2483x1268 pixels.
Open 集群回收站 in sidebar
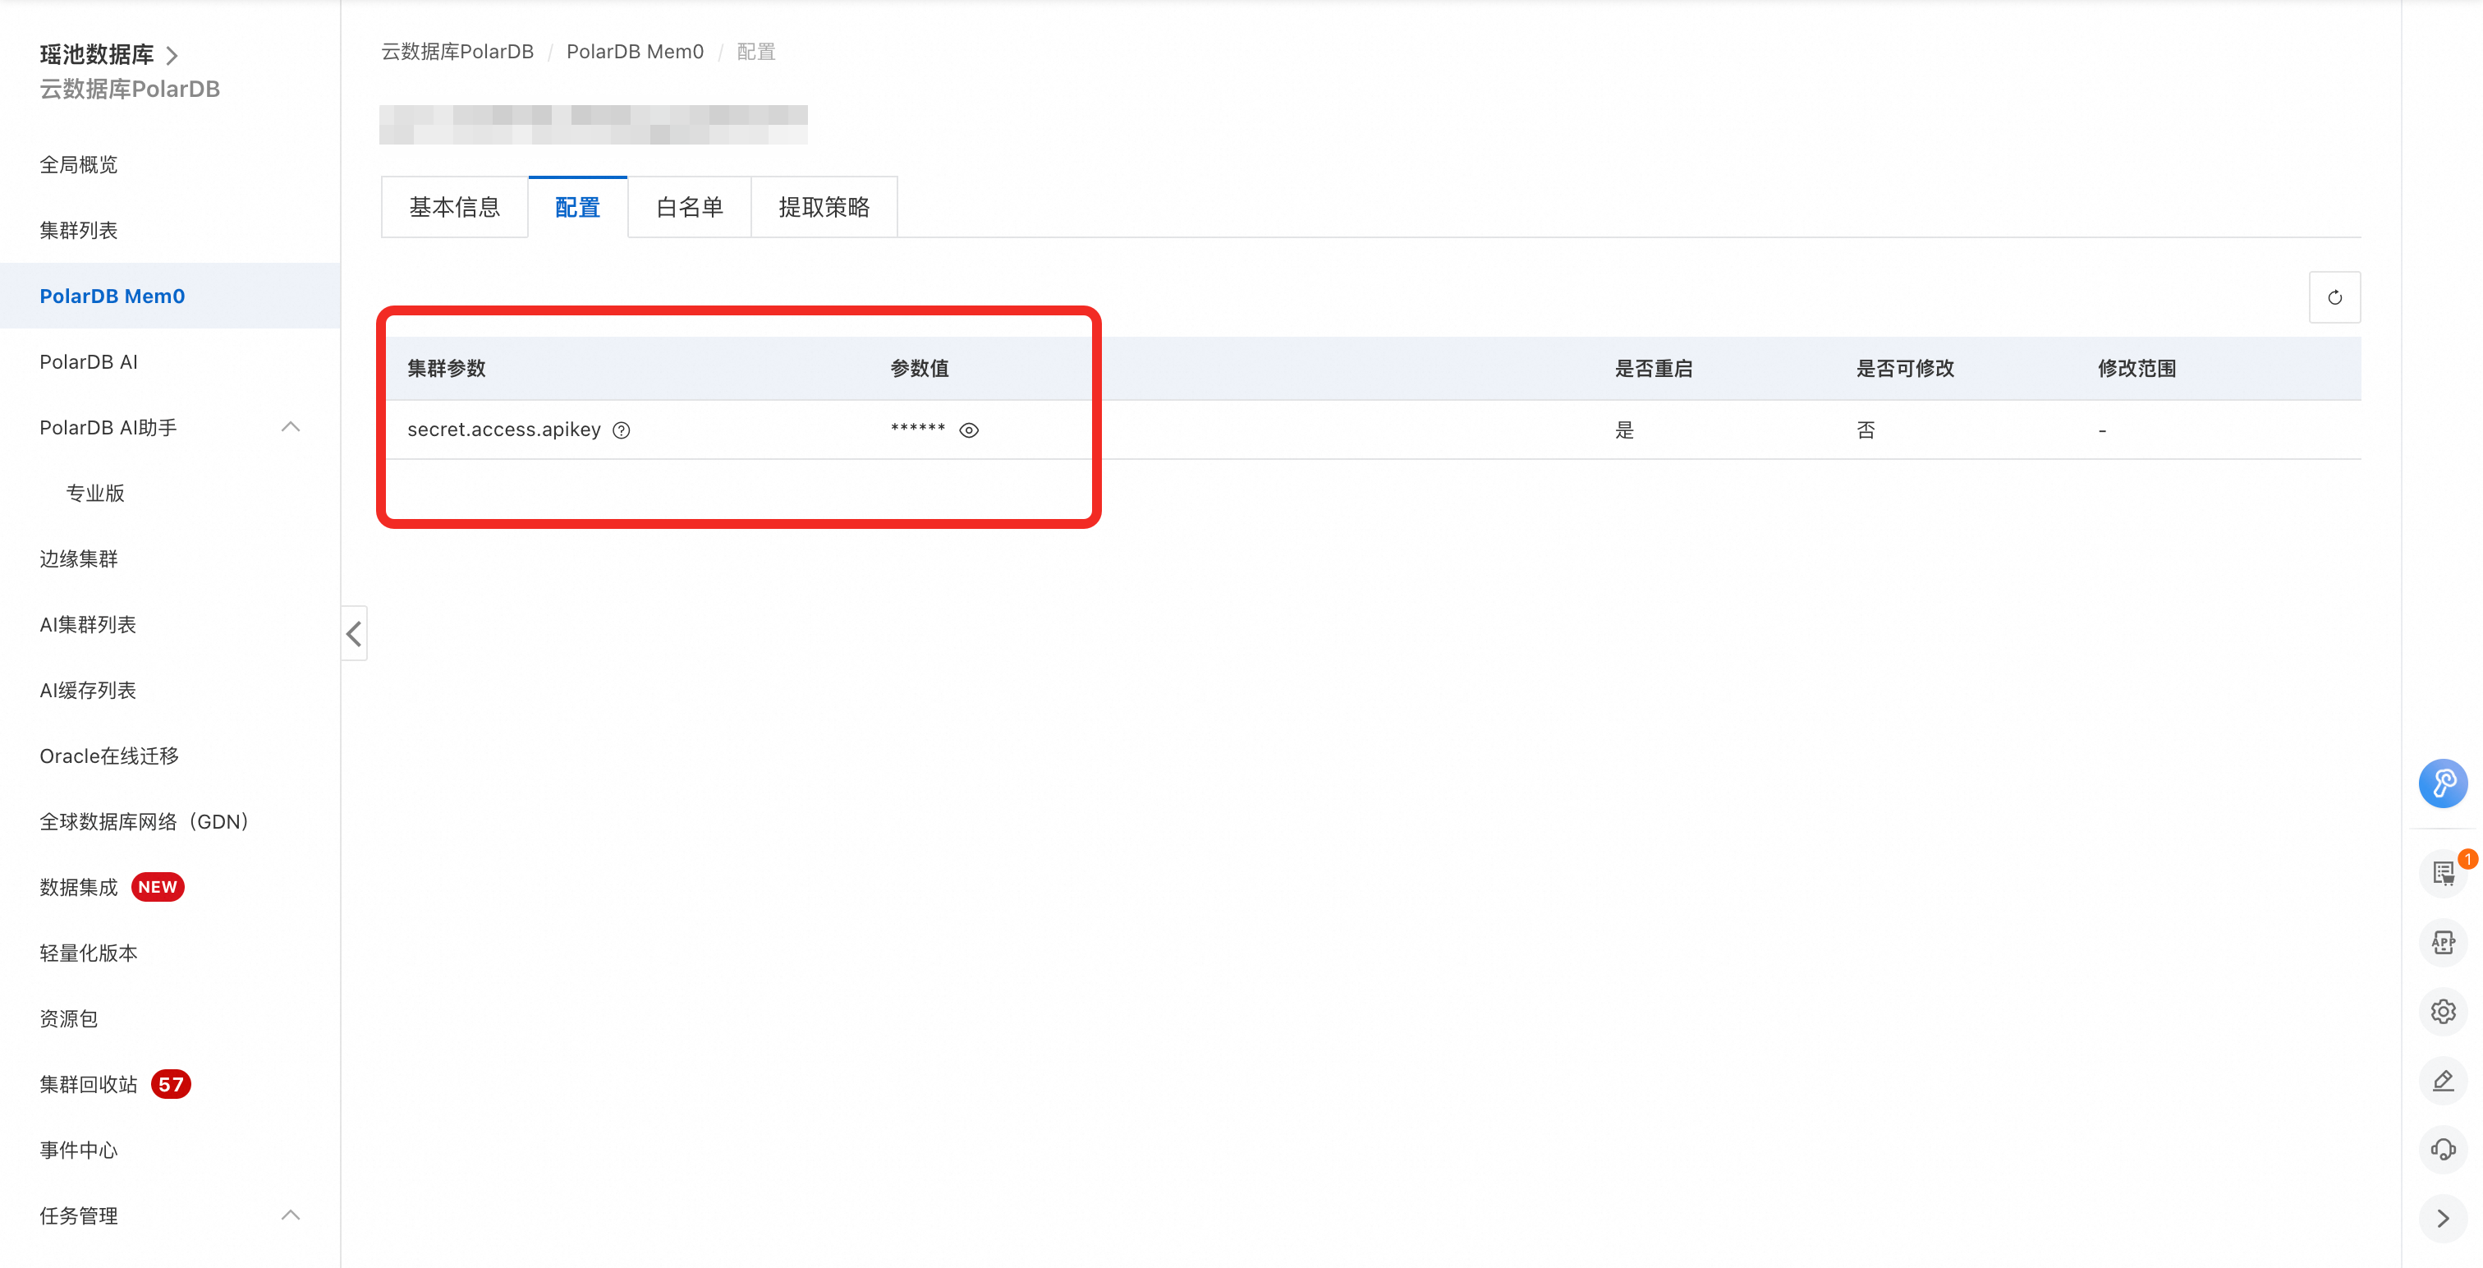[x=89, y=1084]
